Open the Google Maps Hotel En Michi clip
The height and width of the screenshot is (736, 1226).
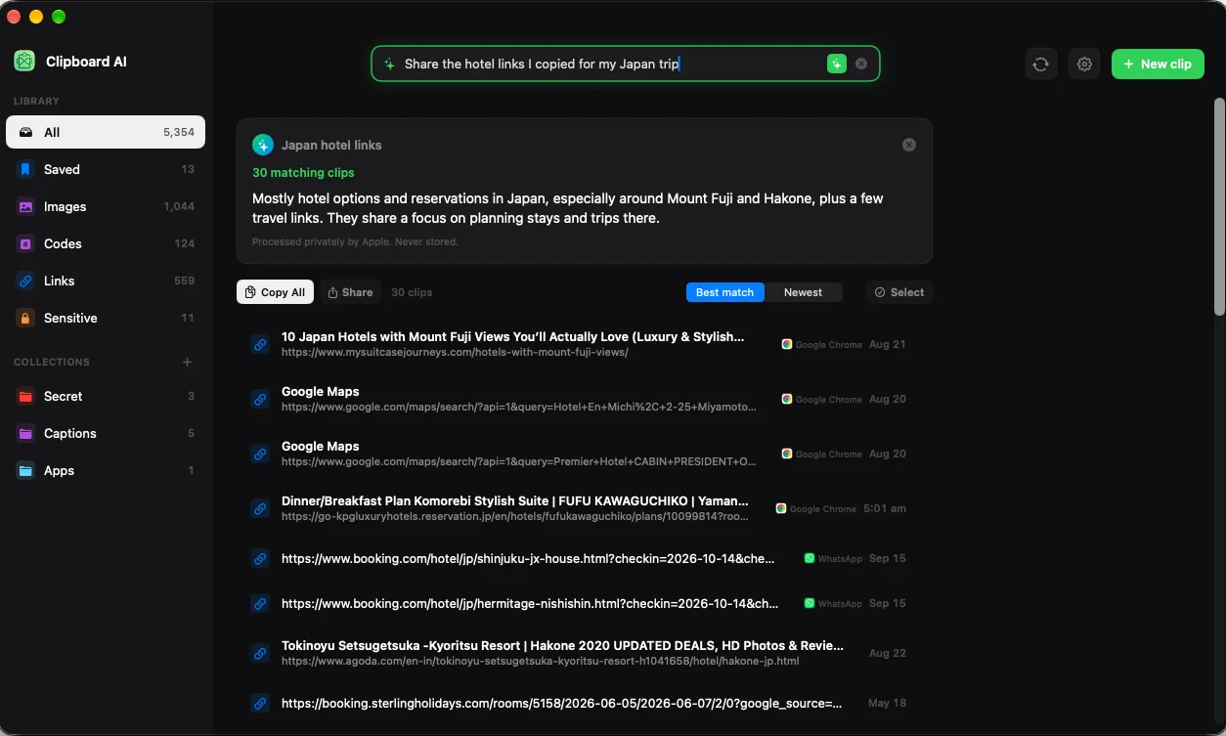584,399
